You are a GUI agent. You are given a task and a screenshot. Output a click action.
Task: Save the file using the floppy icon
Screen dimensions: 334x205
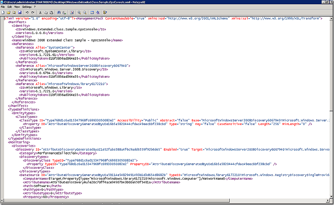point(20,13)
